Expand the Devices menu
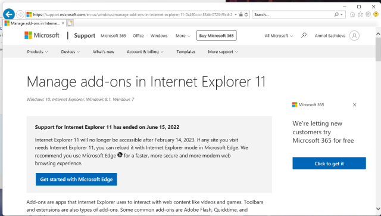 pos(70,52)
